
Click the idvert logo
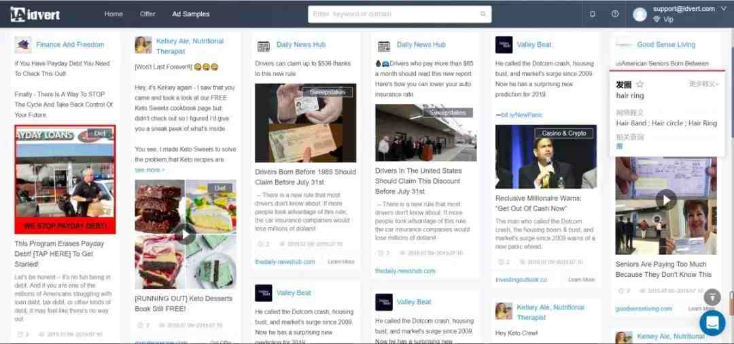pyautogui.click(x=35, y=14)
